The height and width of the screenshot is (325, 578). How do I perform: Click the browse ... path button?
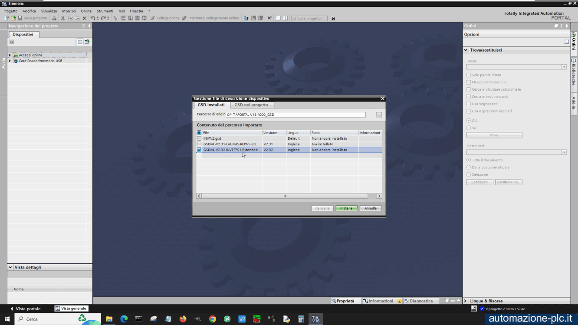[x=379, y=115]
